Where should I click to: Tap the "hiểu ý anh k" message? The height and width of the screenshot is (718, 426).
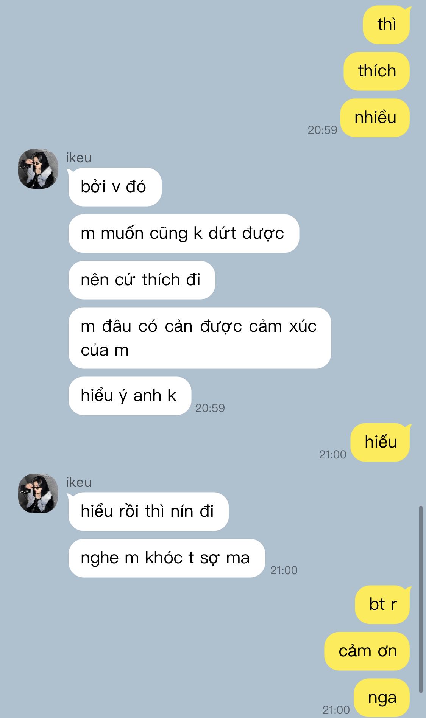pyautogui.click(x=130, y=396)
